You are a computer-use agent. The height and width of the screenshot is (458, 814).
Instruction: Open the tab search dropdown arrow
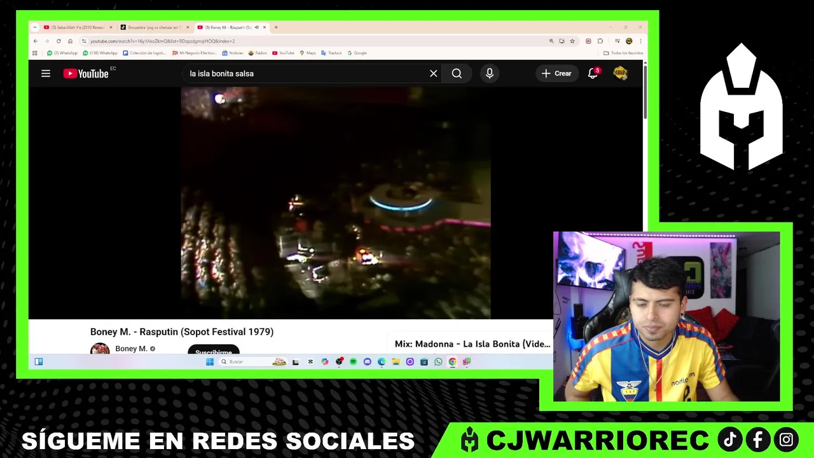pyautogui.click(x=35, y=27)
